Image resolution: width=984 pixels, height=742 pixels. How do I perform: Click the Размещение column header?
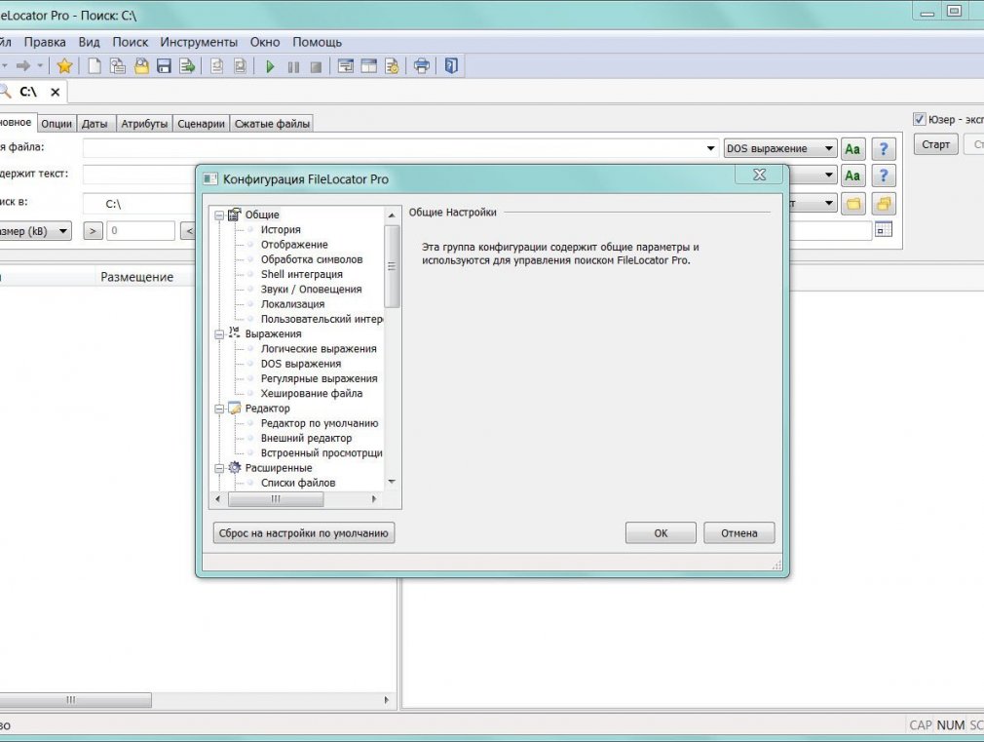pyautogui.click(x=136, y=277)
